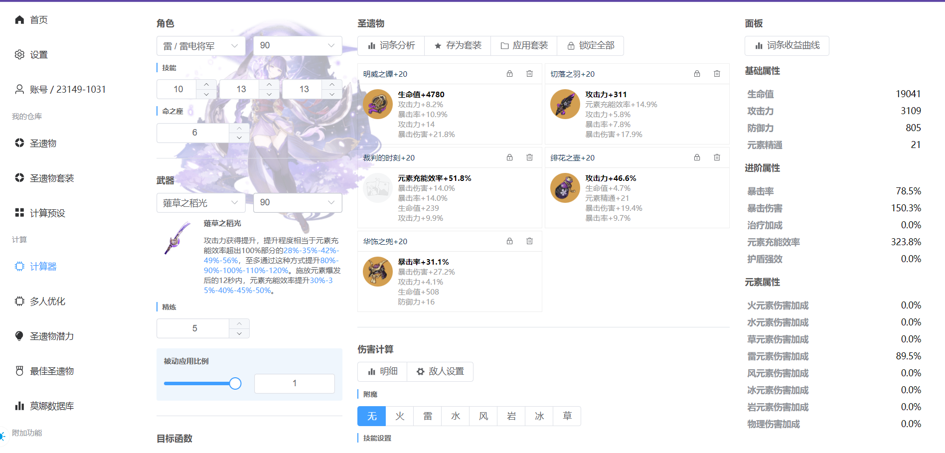This screenshot has height=453, width=945.
Task: Open 词条收益曲线
Action: pos(787,46)
